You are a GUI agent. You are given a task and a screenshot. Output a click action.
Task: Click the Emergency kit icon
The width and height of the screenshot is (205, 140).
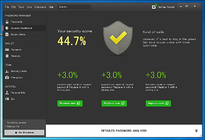coord(7,78)
